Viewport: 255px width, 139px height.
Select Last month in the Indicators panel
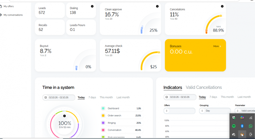pyautogui.click(x=244, y=97)
